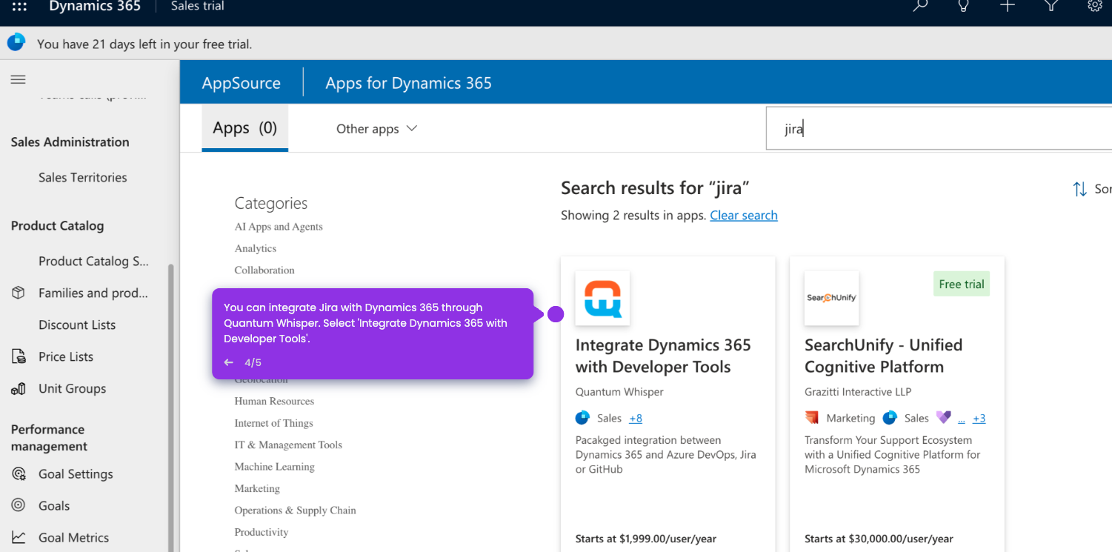Viewport: 1112px width, 552px height.
Task: Click Apps for Dynamics 365 title
Action: click(x=409, y=83)
